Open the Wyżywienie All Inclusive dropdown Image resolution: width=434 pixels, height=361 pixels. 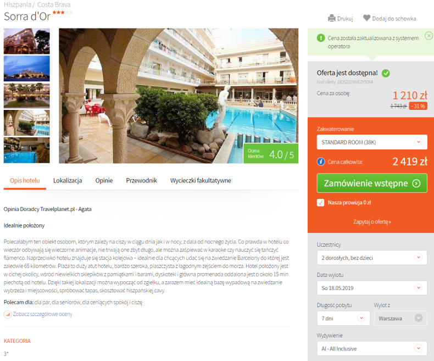tap(372, 348)
